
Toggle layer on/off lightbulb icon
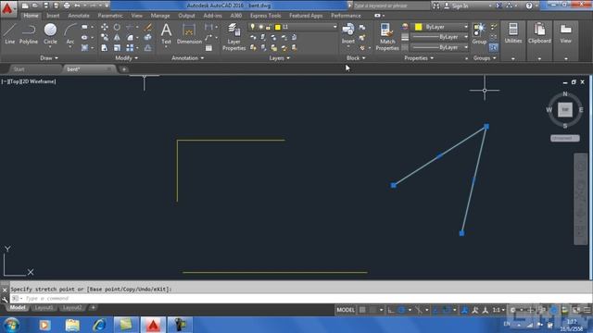point(253,27)
